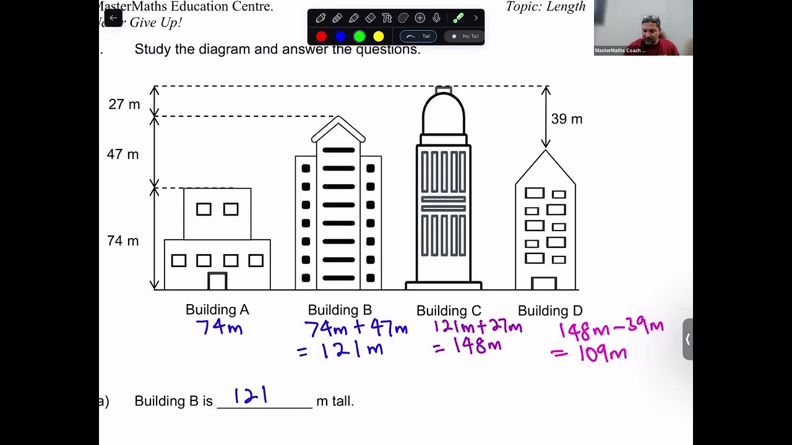Image resolution: width=792 pixels, height=445 pixels.
Task: Click the '39 m' measurement label
Action: [567, 119]
